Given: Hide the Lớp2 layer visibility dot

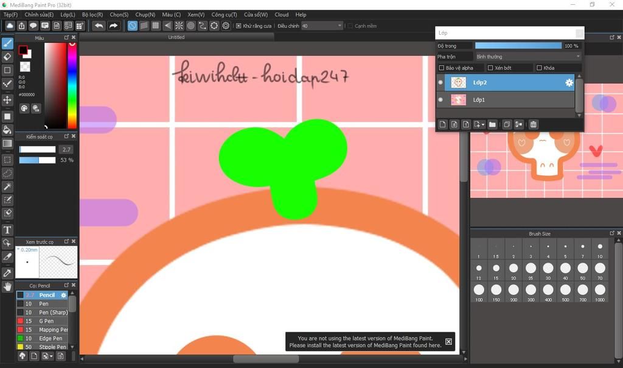Looking at the screenshot, I should (440, 83).
